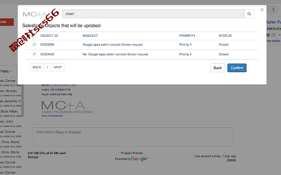Click the Google logo in footer
This screenshot has height=175, width=281.
[140, 159]
